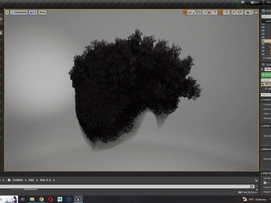The height and width of the screenshot is (203, 271).
Task: Open scale snap value 0.25 dropdown
Action: coord(239,12)
